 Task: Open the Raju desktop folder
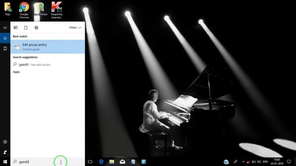click(8, 9)
